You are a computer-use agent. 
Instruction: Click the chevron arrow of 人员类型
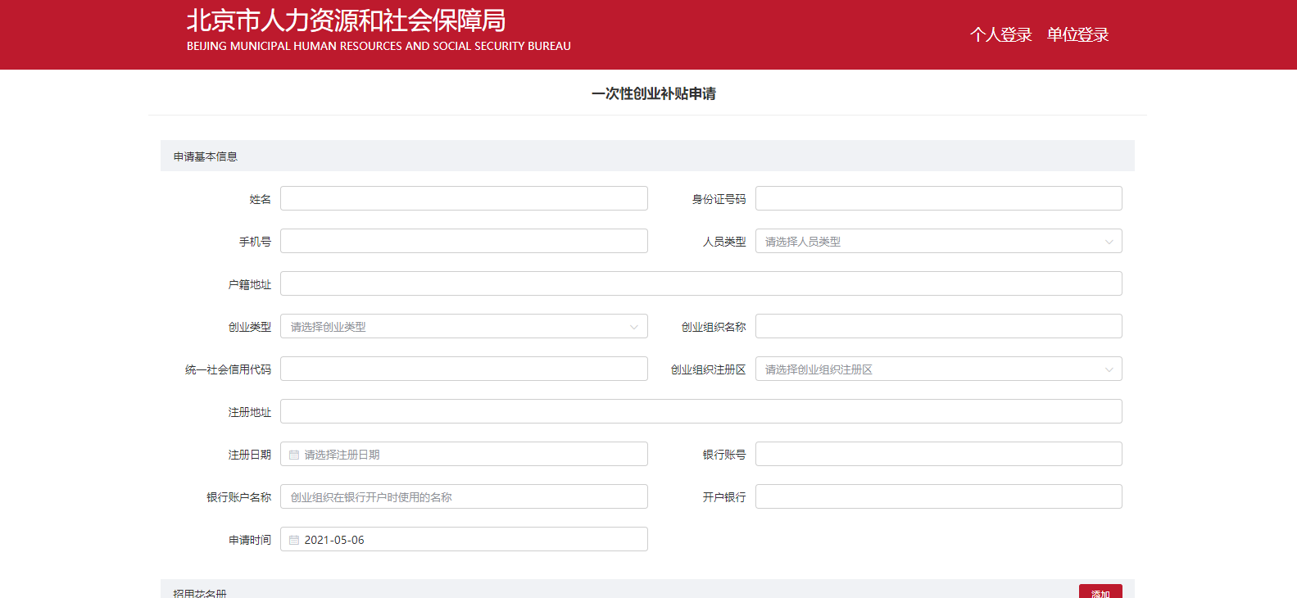click(1109, 242)
